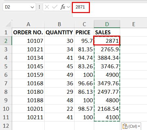Click price cell showing 95.7
147x130 pixels.
click(84, 41)
